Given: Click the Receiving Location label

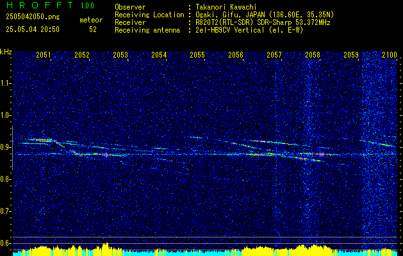Looking at the screenshot, I should [x=149, y=15].
